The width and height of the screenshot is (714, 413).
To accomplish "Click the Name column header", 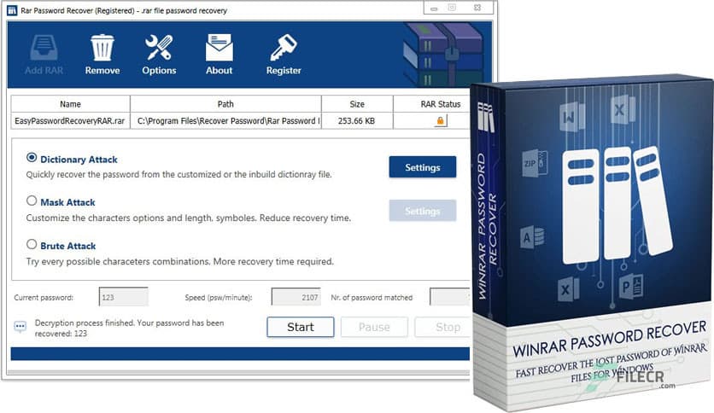I will (x=71, y=104).
